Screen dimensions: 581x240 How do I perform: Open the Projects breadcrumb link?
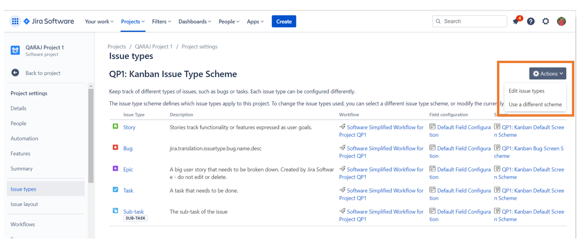point(117,47)
